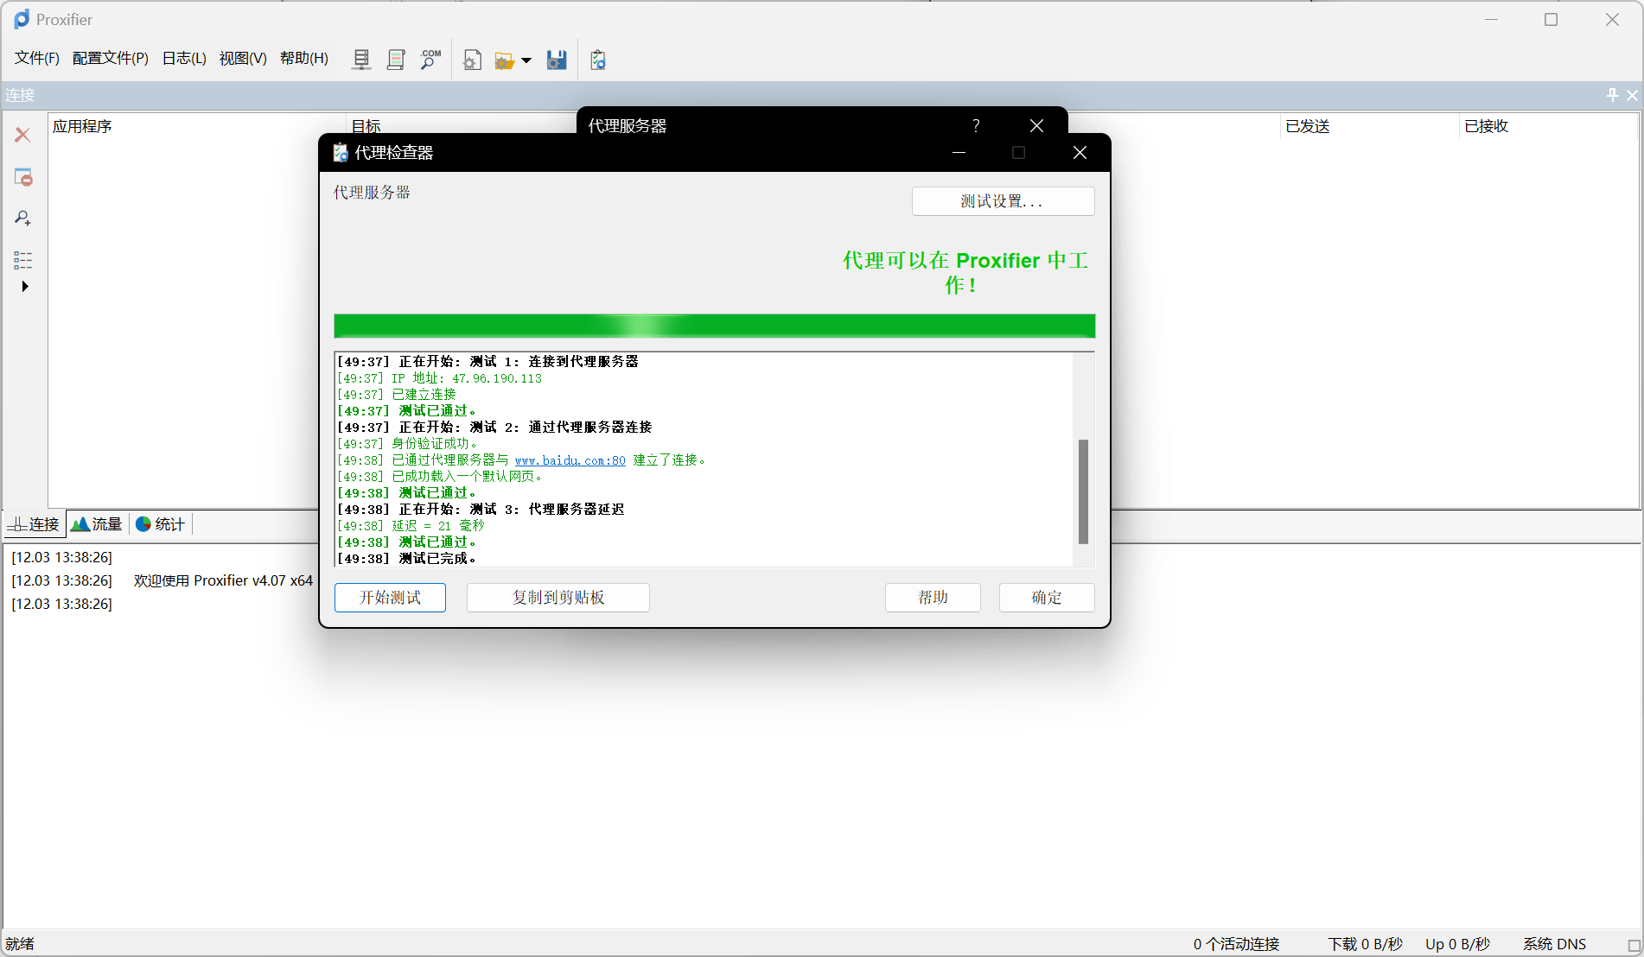
Task: Open Name Resolution (.COM) settings icon
Action: pos(430,60)
